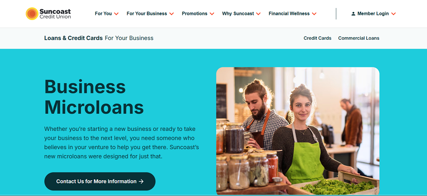Click the arrow icon in Contact Us button

tap(141, 182)
